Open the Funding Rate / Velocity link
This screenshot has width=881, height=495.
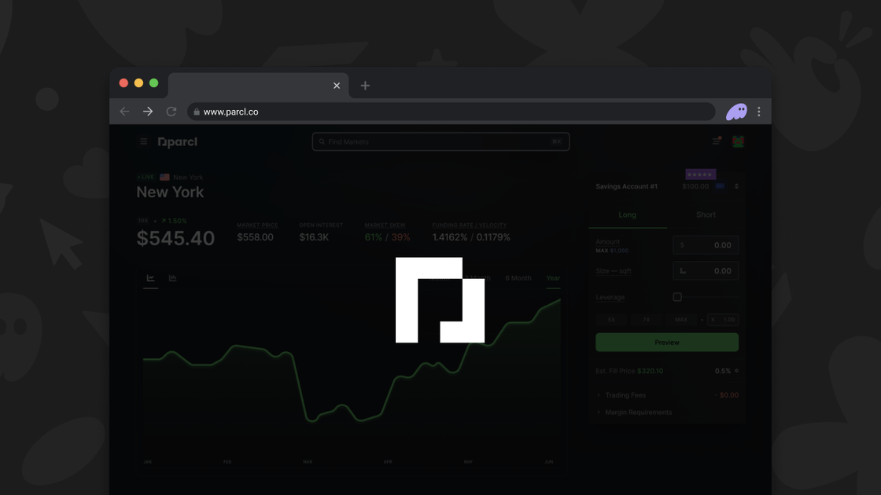469,225
